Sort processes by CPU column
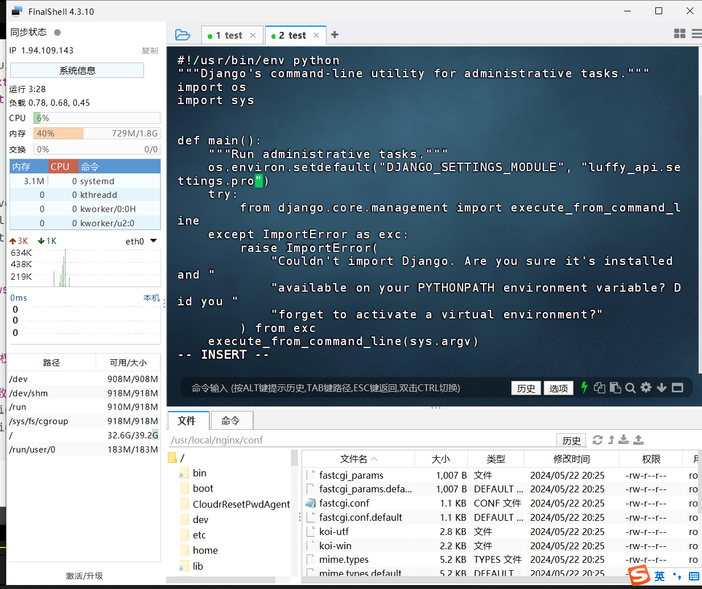 pos(63,167)
